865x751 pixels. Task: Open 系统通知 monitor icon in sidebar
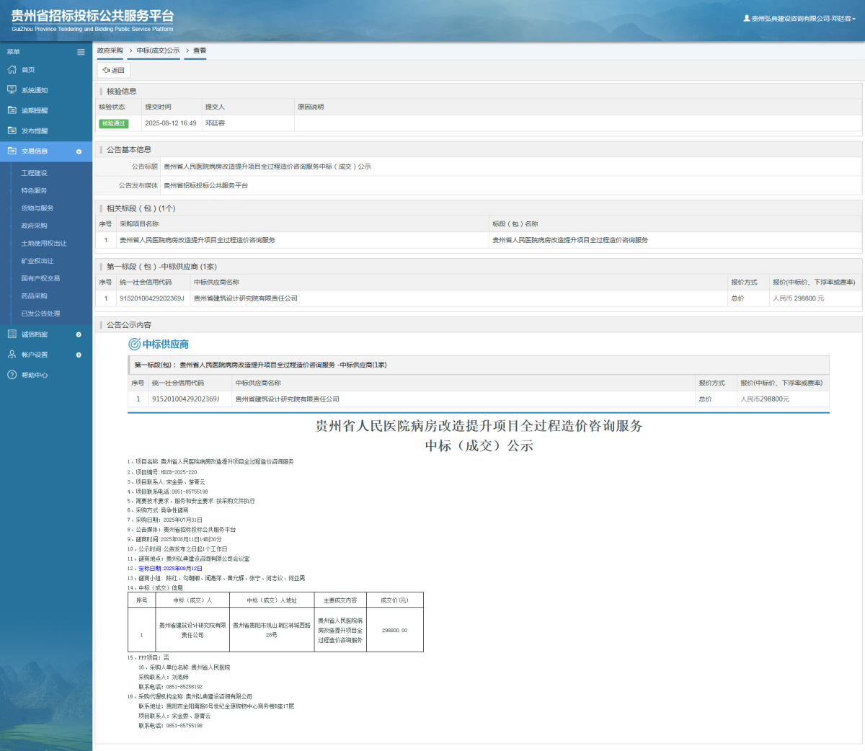pyautogui.click(x=12, y=90)
